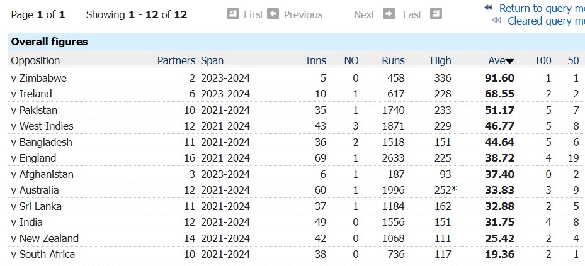Select the v Pakistan row
Viewport: 585px width, 266px height.
coord(296,110)
